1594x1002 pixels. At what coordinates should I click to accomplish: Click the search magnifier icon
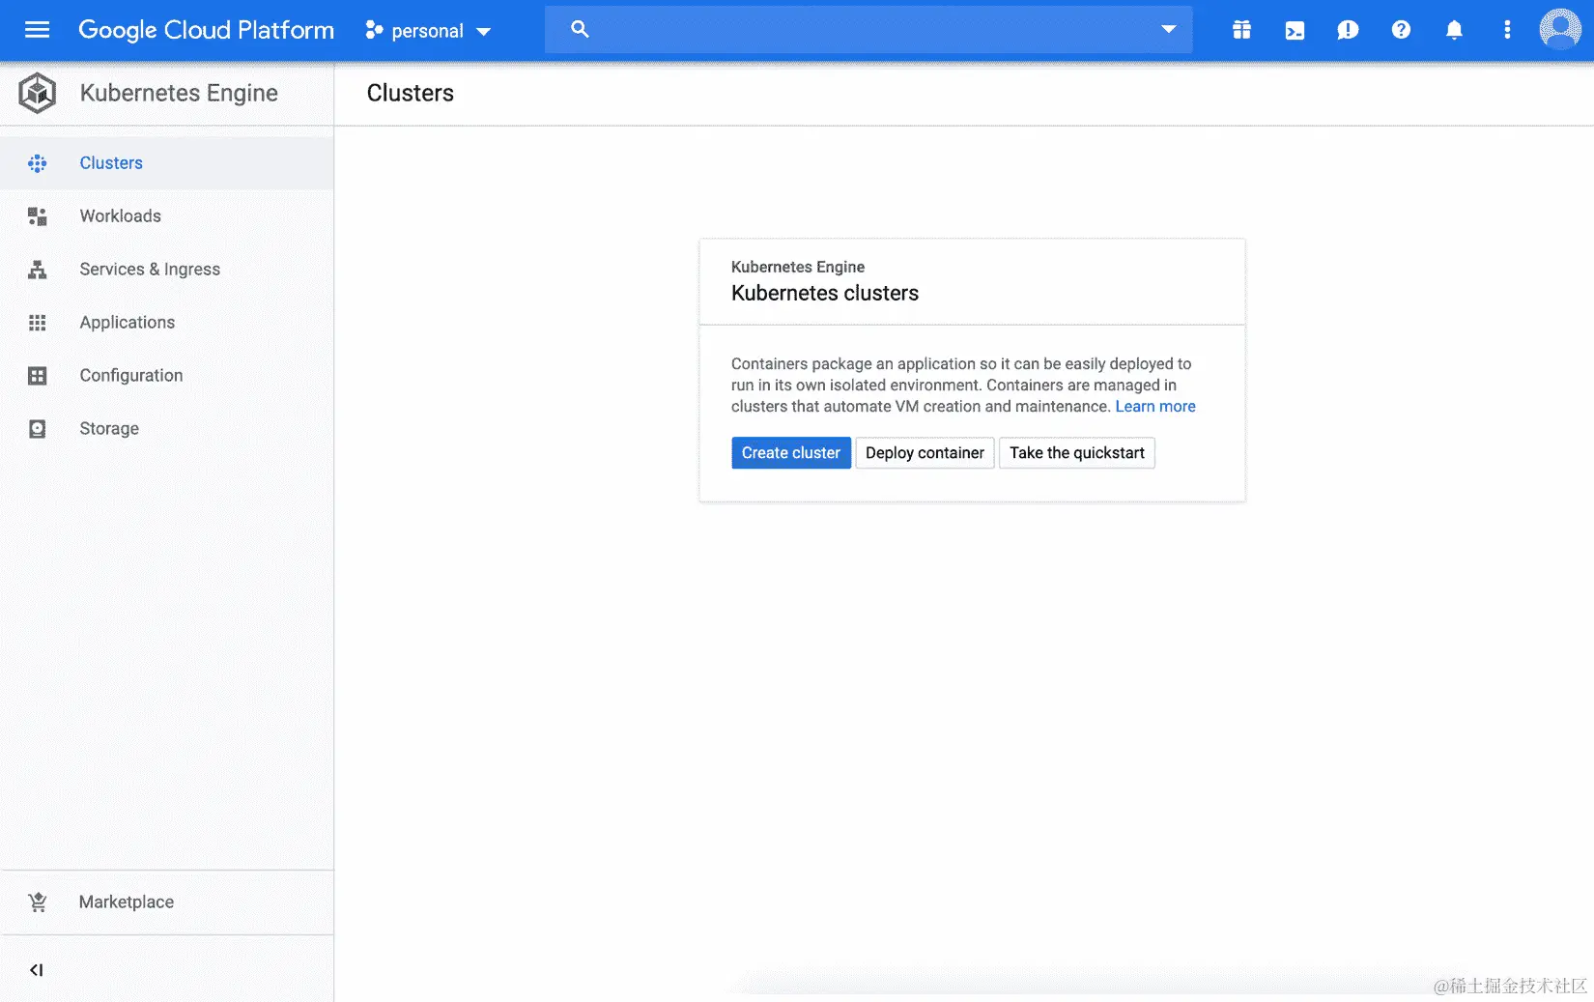(x=580, y=29)
